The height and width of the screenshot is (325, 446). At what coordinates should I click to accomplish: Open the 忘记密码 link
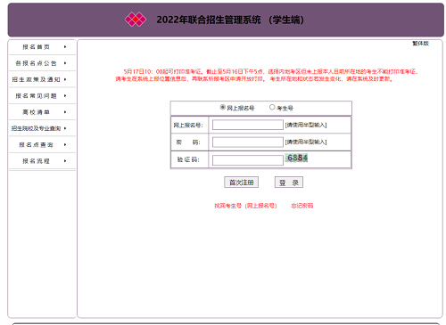click(x=302, y=206)
